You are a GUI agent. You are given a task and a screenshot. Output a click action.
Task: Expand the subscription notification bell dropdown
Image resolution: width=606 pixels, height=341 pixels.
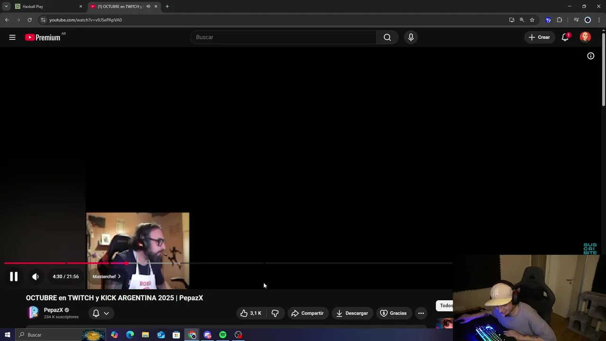coord(101,313)
